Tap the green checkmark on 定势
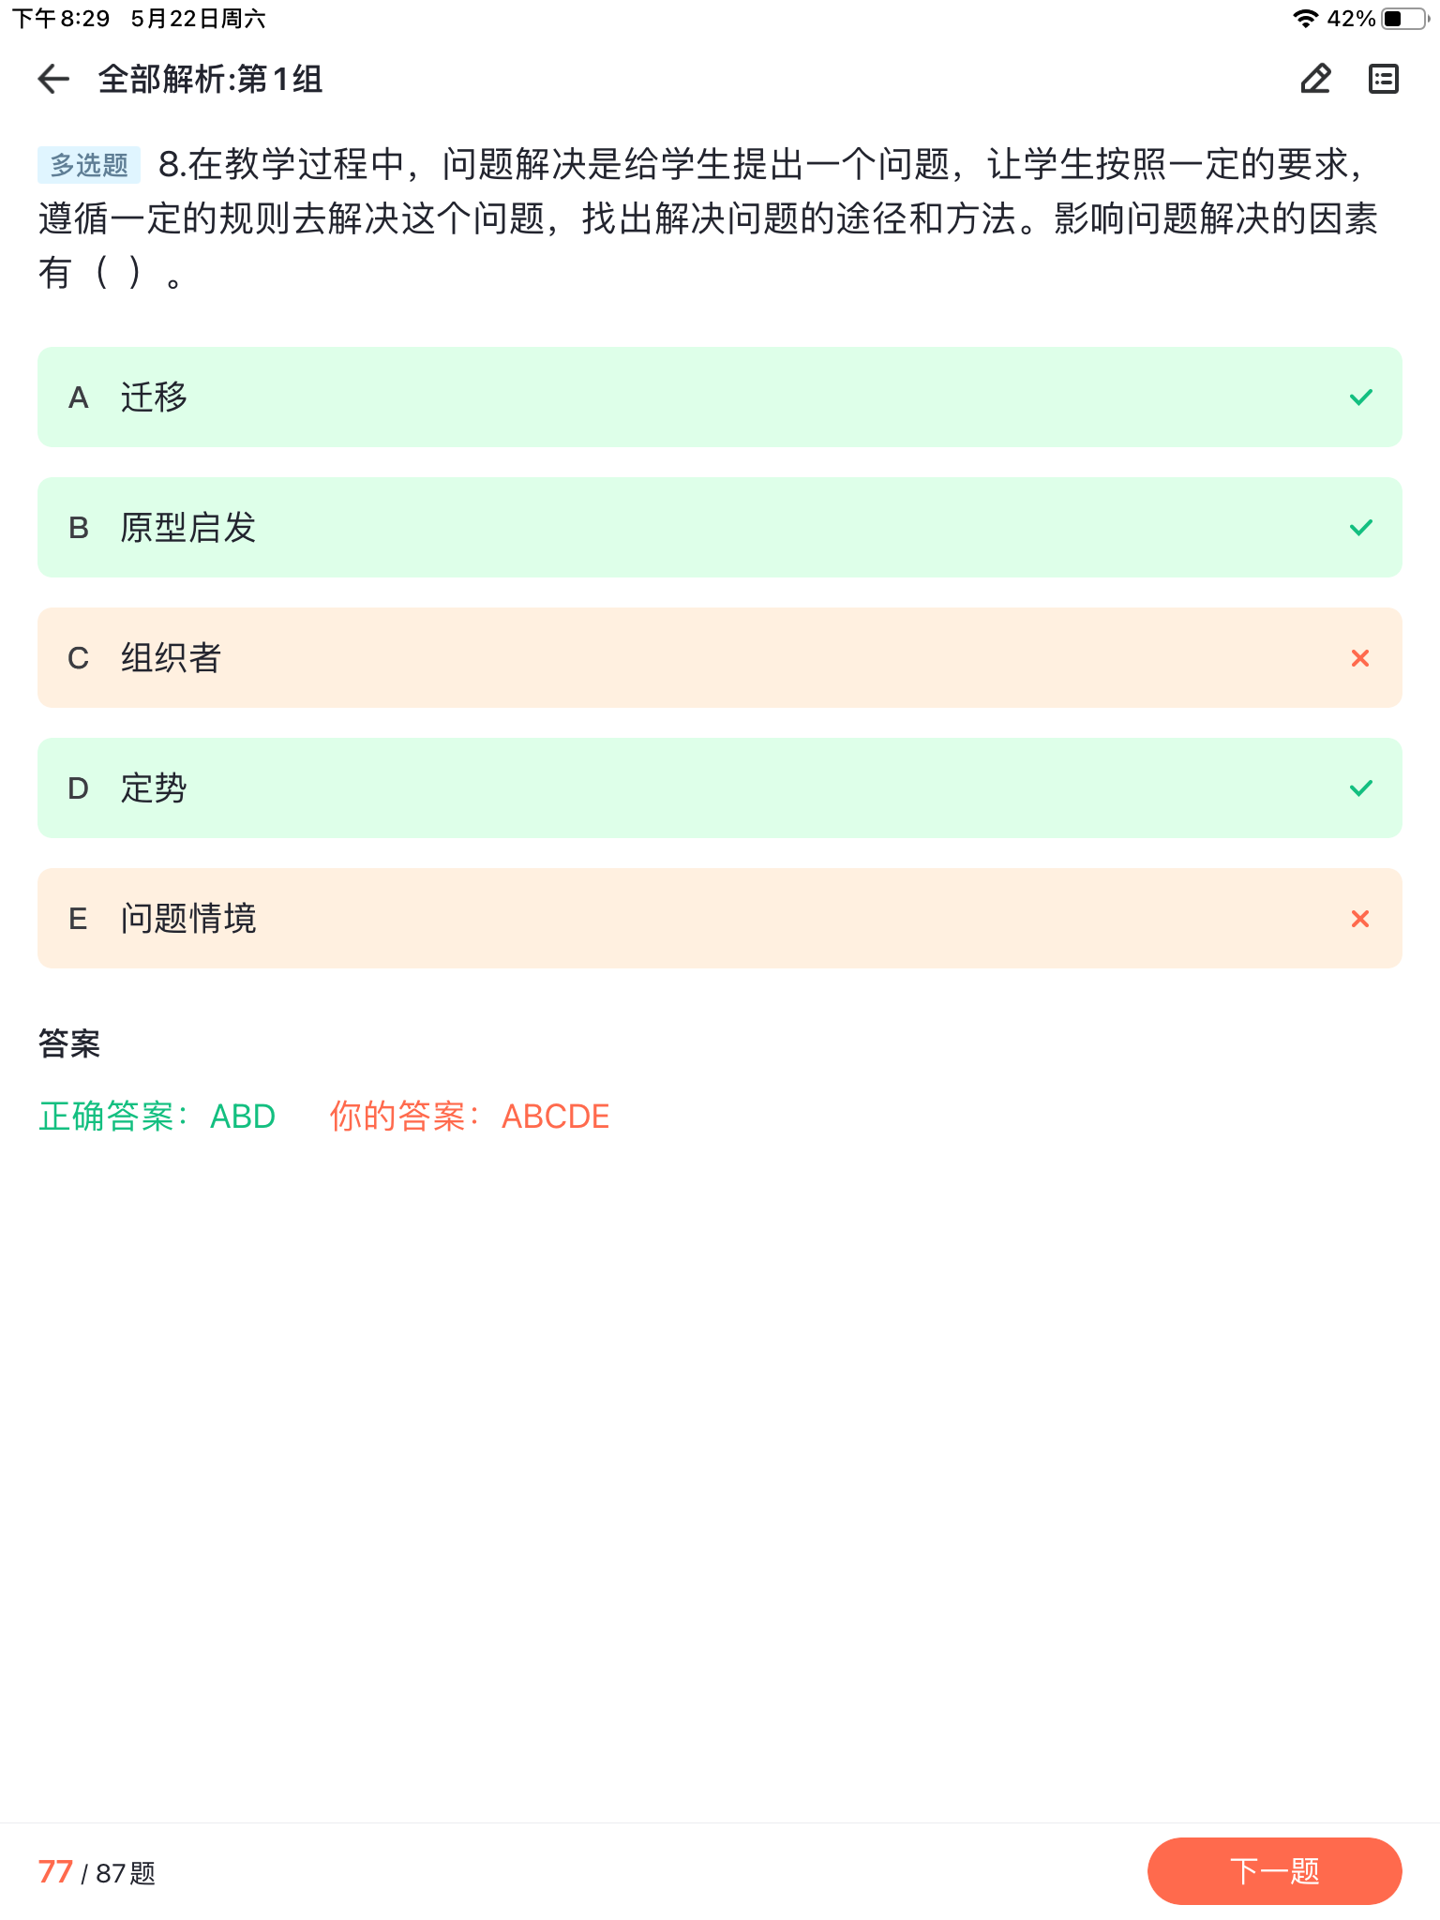This screenshot has height=1920, width=1440. click(1361, 788)
